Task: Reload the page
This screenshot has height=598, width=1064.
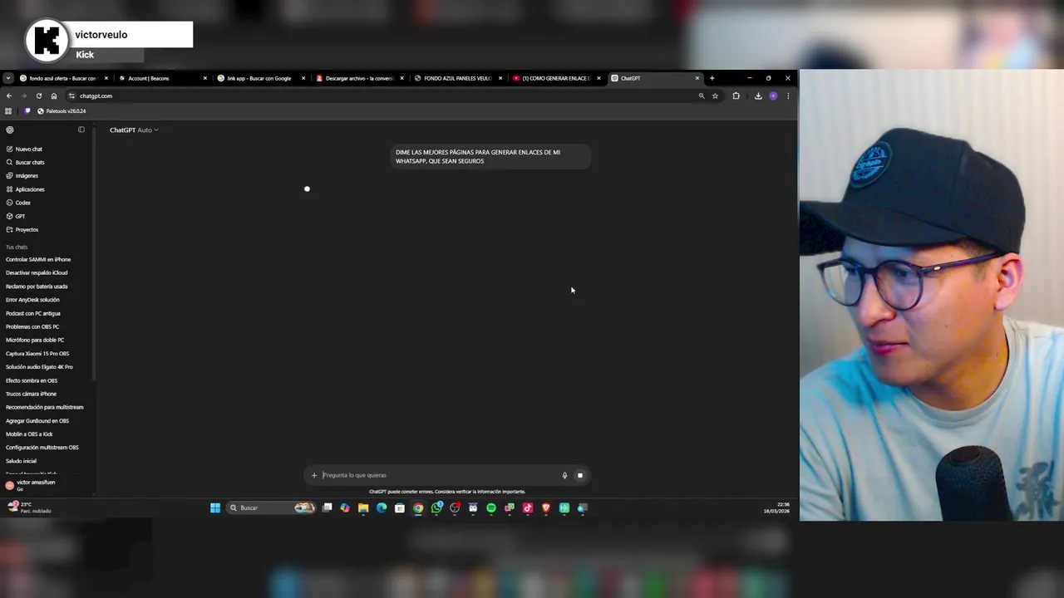Action: (38, 96)
